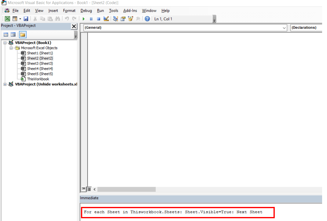Toggle Folders view in Project Explorer
The height and width of the screenshot is (221, 327).
coord(23,34)
